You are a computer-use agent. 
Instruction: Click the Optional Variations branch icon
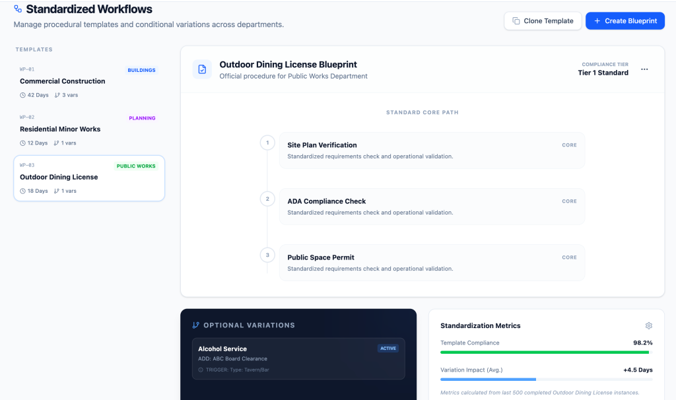pos(195,325)
